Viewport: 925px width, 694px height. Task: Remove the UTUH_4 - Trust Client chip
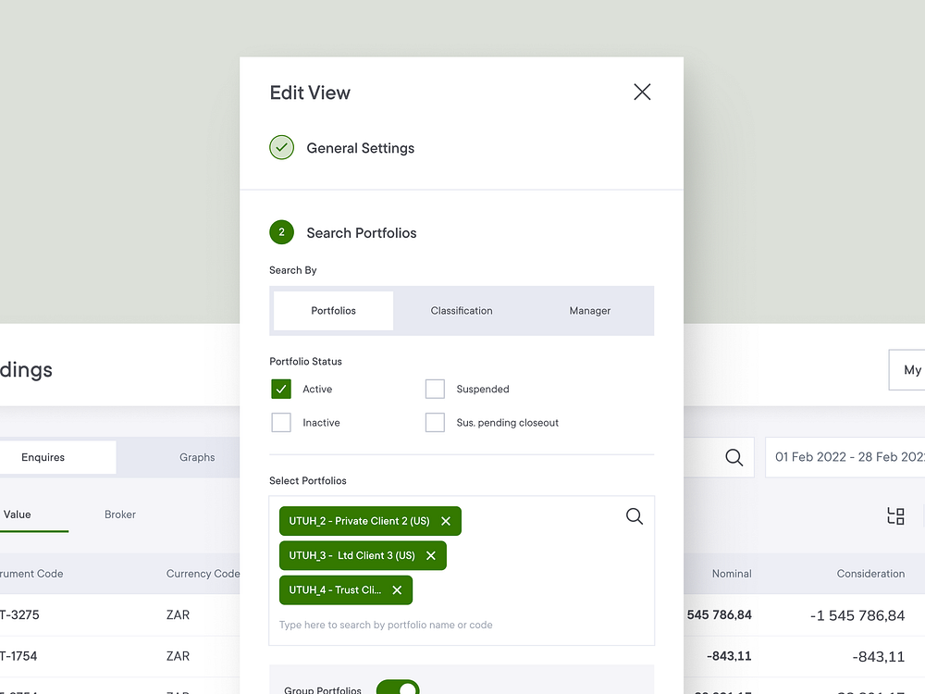coord(397,589)
